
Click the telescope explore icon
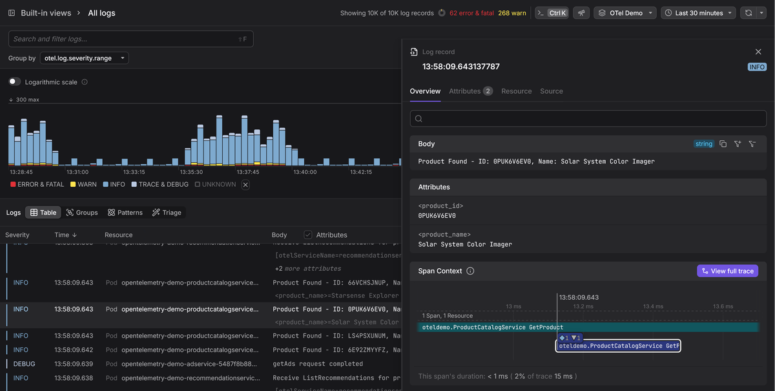pos(581,13)
